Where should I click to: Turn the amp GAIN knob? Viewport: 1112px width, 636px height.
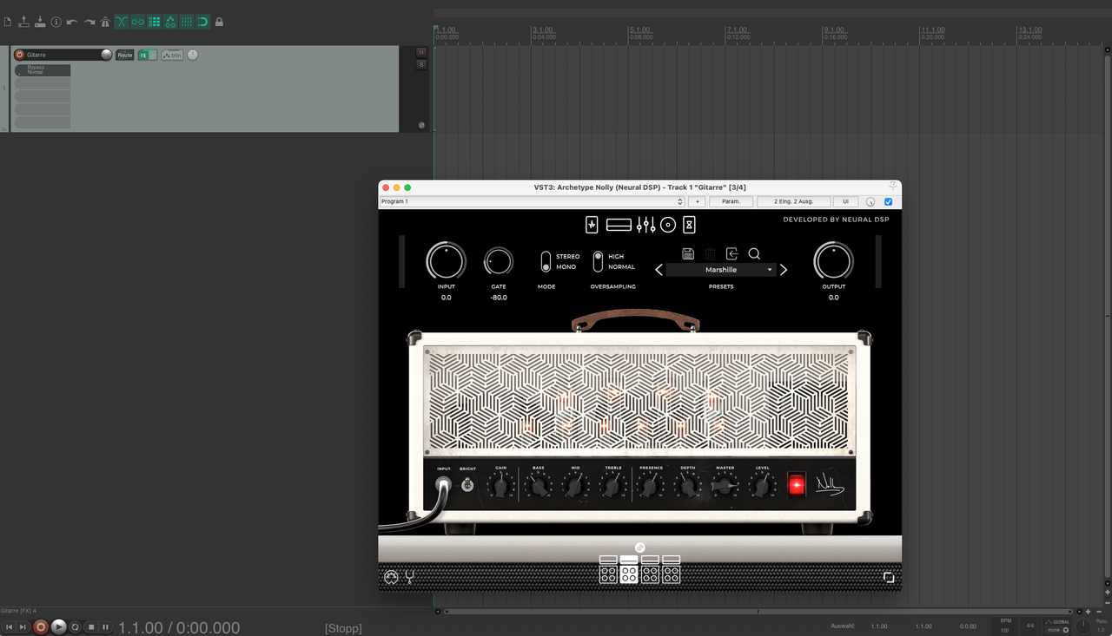pos(500,486)
